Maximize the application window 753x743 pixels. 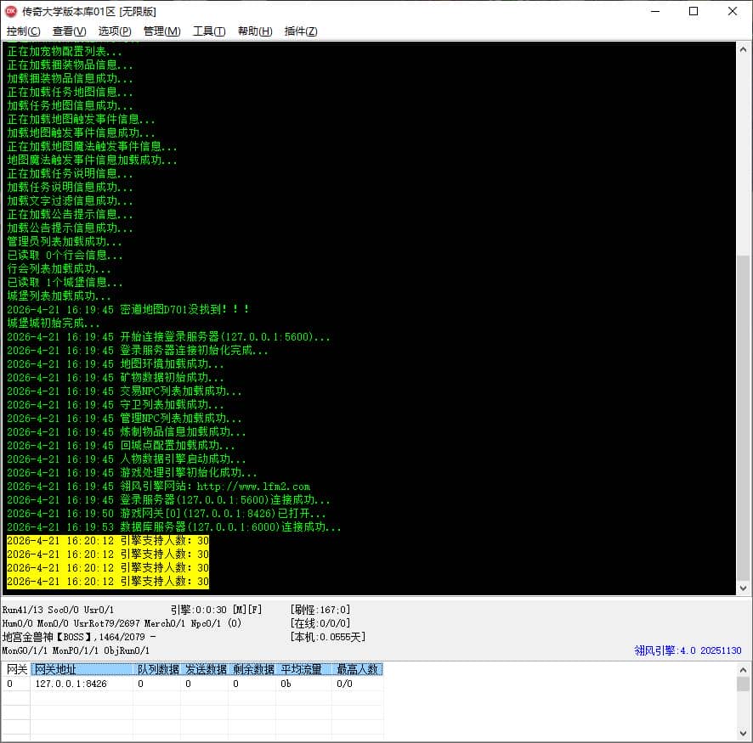click(694, 11)
